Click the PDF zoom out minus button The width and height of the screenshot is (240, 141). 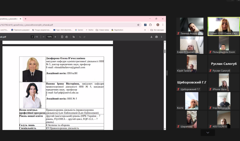click(44, 37)
